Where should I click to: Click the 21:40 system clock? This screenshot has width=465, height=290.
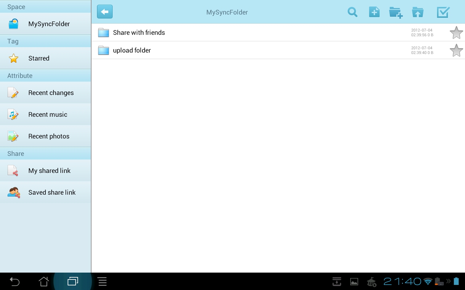click(402, 281)
